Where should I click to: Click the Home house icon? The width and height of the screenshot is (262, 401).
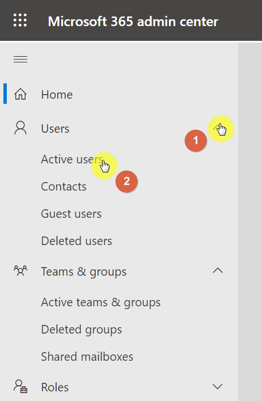(20, 94)
